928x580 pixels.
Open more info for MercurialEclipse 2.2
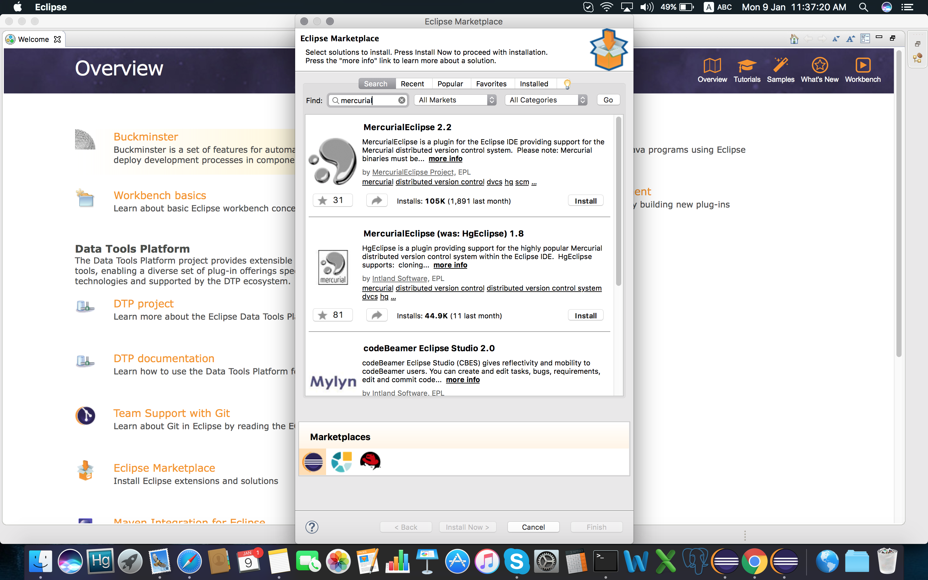pyautogui.click(x=445, y=159)
